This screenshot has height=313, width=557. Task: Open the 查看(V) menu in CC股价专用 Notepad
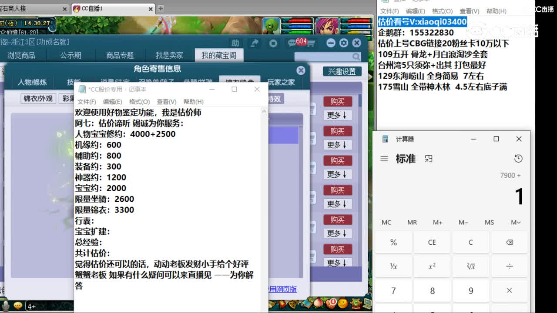166,102
